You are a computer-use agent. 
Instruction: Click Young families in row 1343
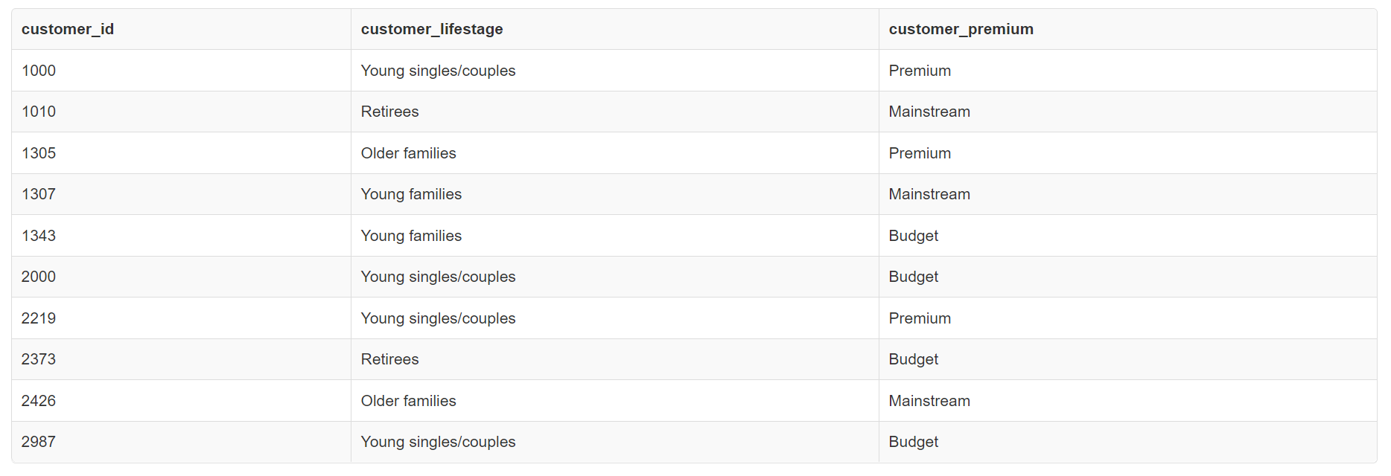click(x=411, y=236)
